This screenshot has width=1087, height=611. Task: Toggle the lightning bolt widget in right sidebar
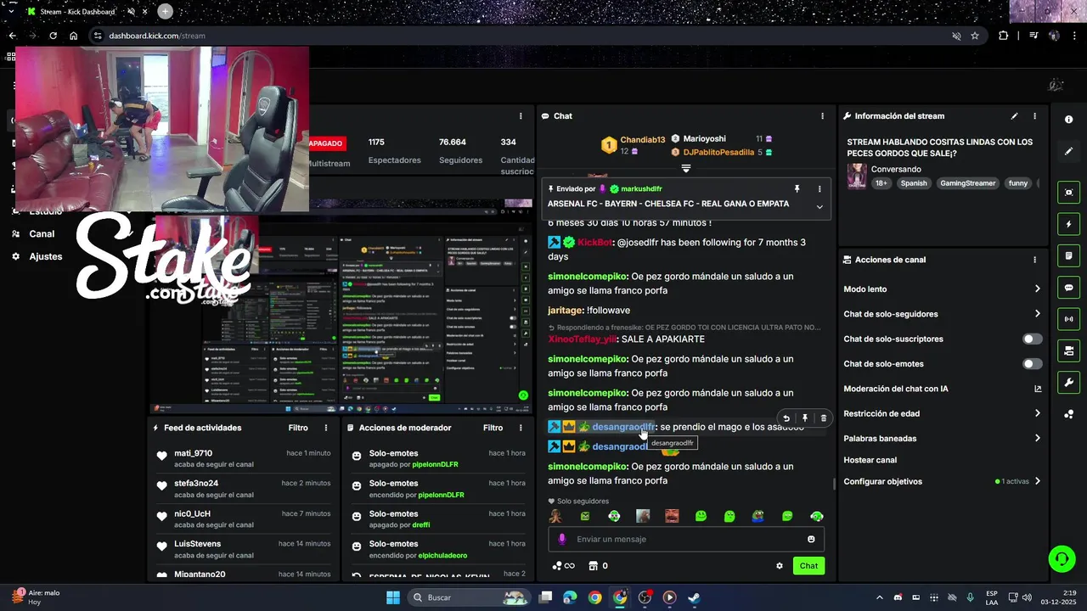click(x=1068, y=224)
